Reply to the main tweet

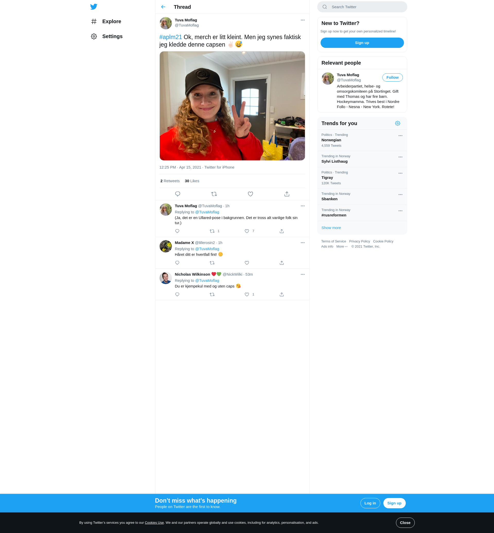(178, 194)
